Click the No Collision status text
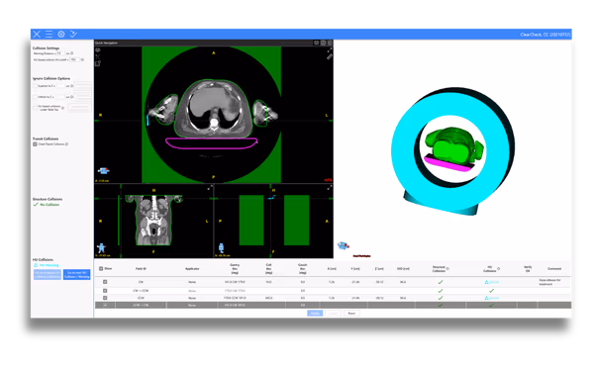Screen dimensions: 594x372 [49, 205]
